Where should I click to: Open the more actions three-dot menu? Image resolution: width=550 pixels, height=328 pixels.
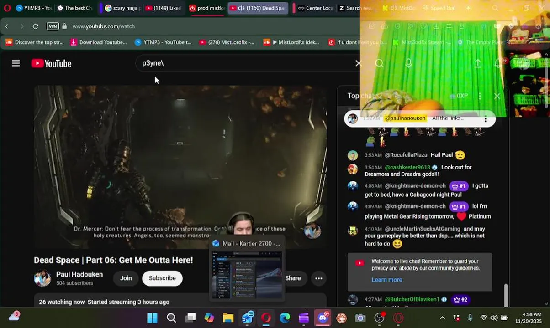click(x=319, y=278)
